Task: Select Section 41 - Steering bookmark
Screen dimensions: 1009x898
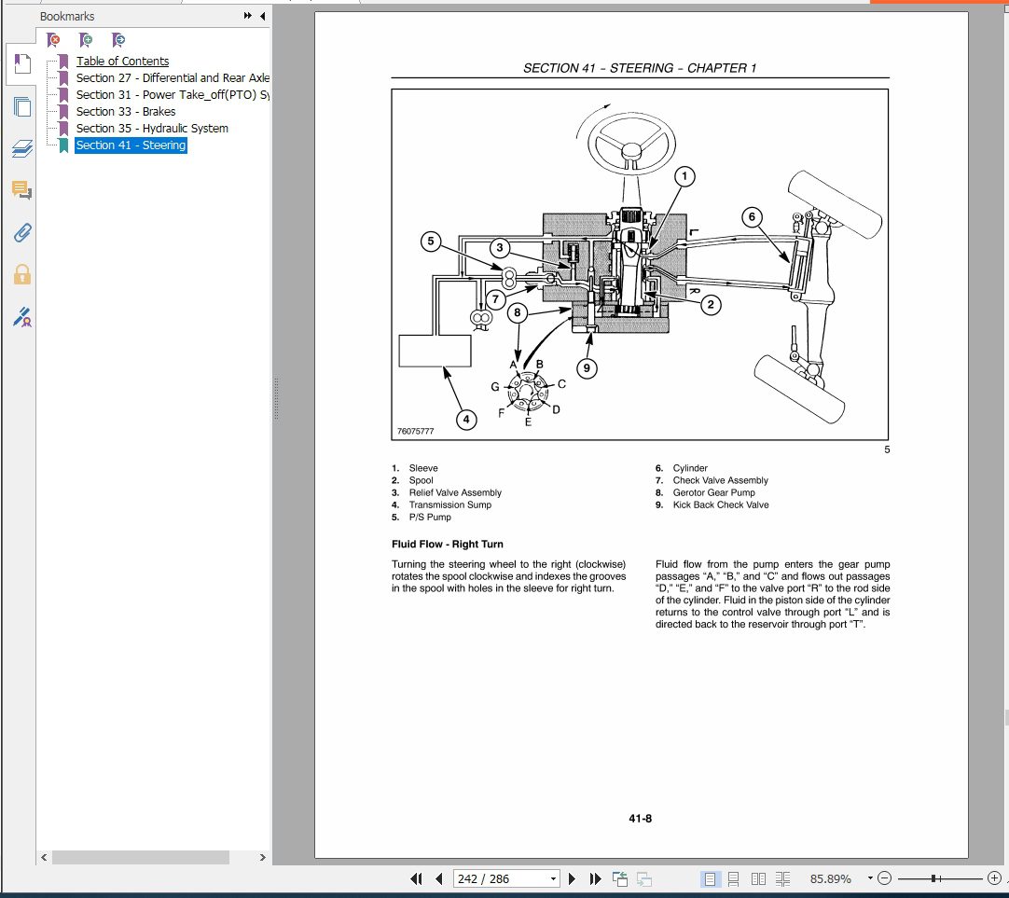Action: tap(131, 145)
